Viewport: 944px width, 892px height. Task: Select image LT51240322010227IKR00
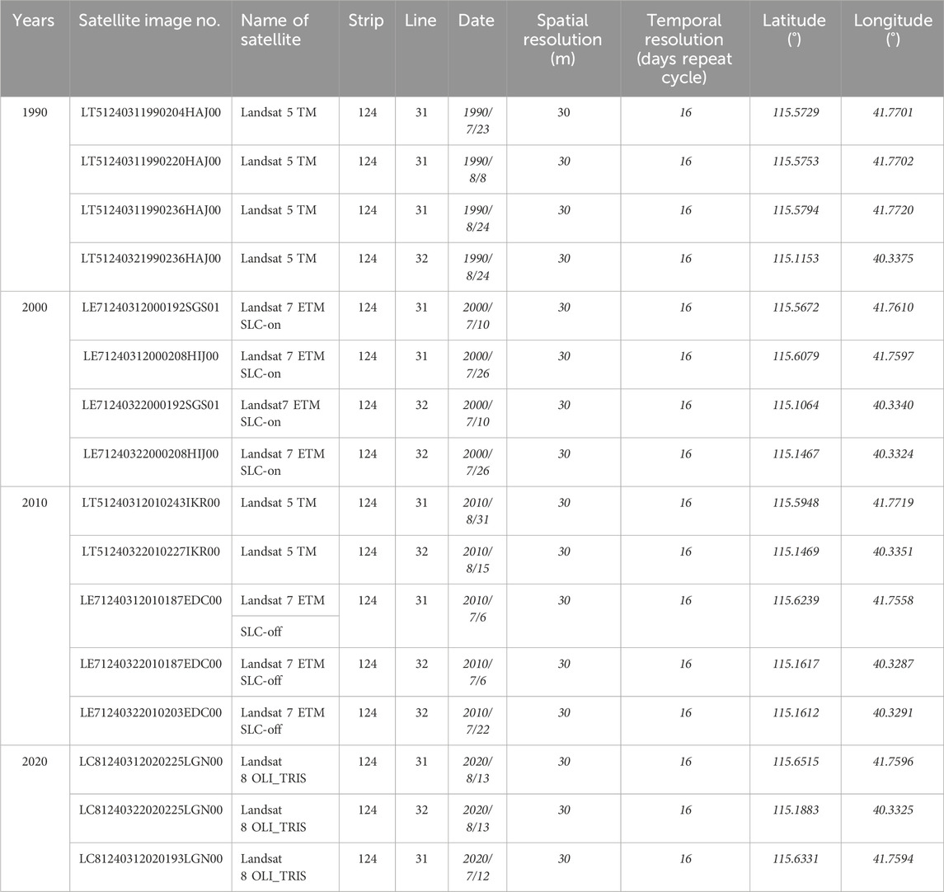pos(151,552)
